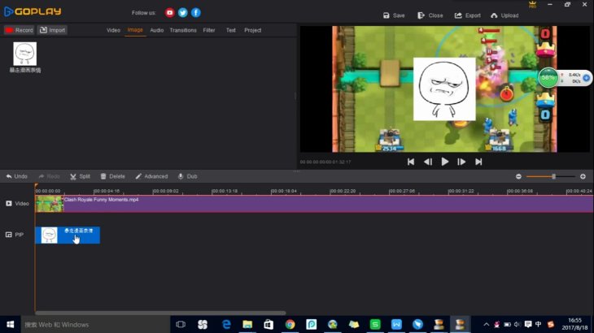The image size is (594, 333).
Task: Open the Text tab
Action: 231,30
